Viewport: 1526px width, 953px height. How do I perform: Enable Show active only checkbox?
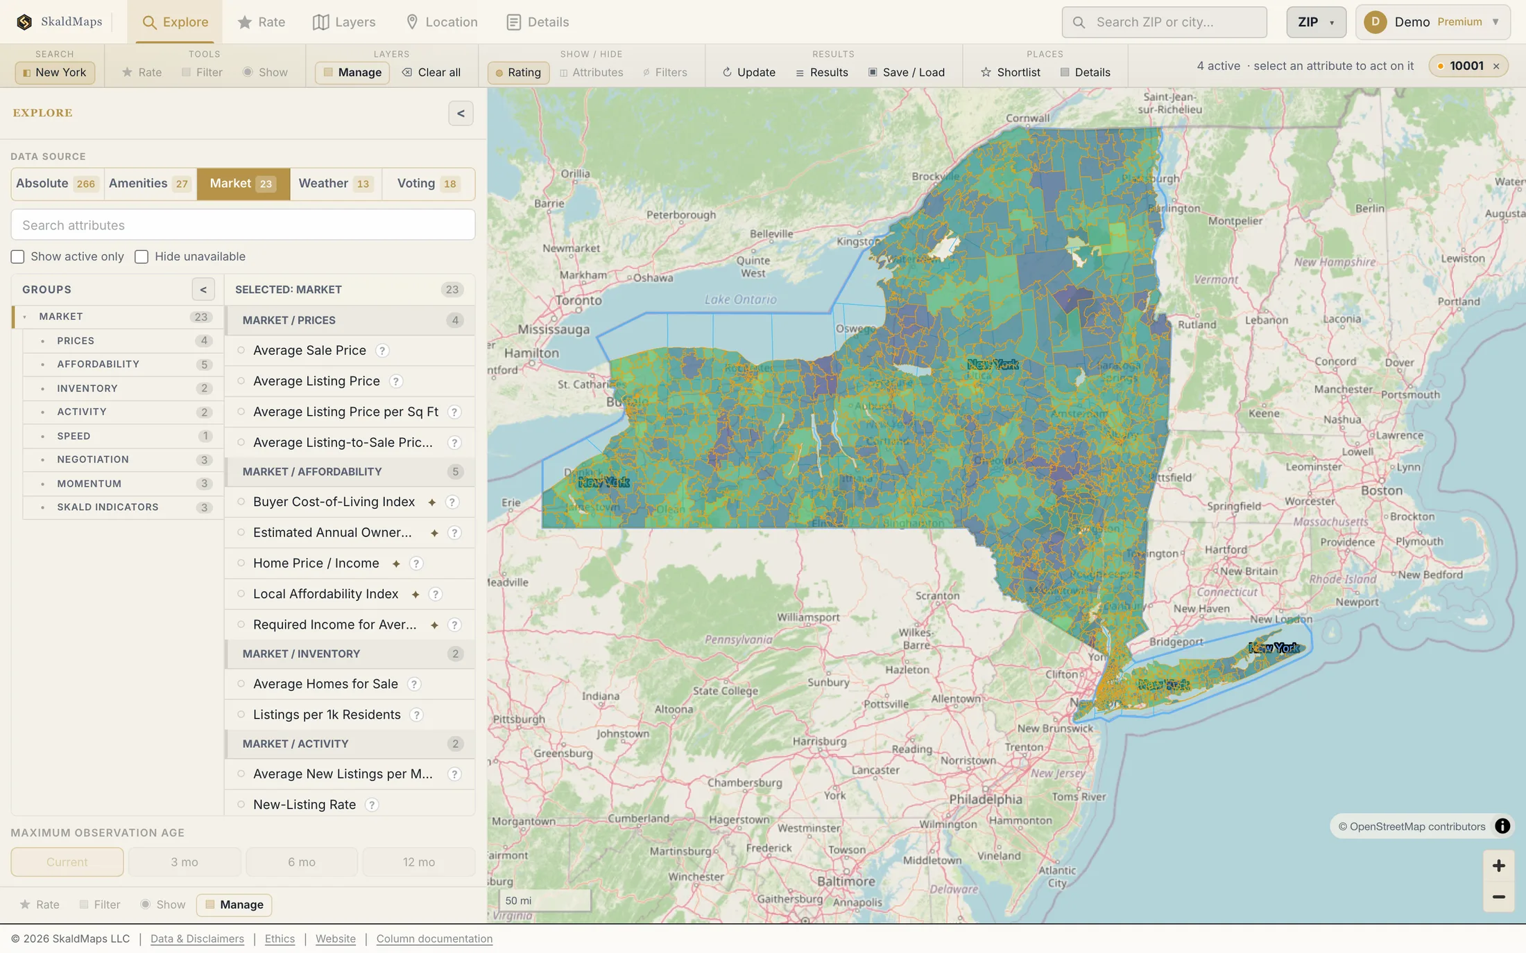tap(17, 257)
